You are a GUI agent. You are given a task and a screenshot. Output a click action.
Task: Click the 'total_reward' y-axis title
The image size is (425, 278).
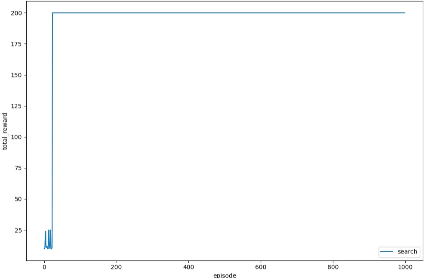[5, 131]
